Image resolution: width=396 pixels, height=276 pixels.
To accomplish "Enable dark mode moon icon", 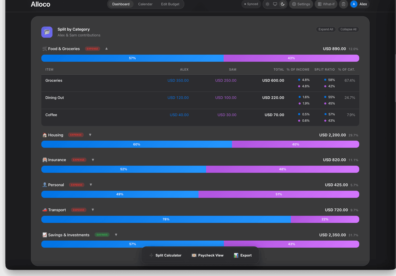I will point(283,4).
